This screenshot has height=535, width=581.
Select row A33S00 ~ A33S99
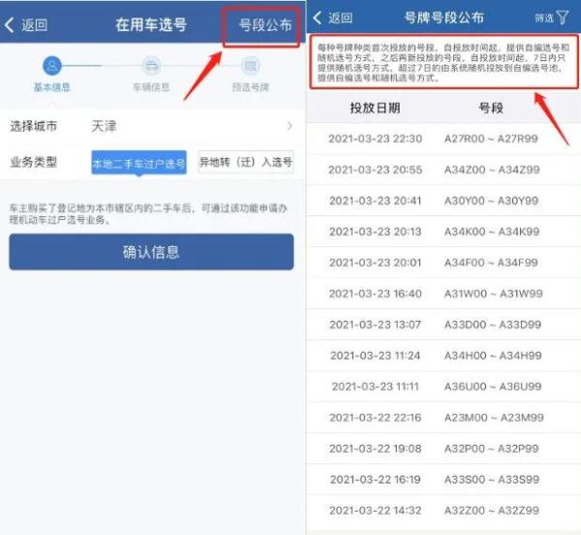tap(443, 480)
